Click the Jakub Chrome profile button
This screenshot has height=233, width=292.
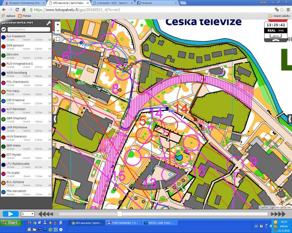pyautogui.click(x=263, y=2)
